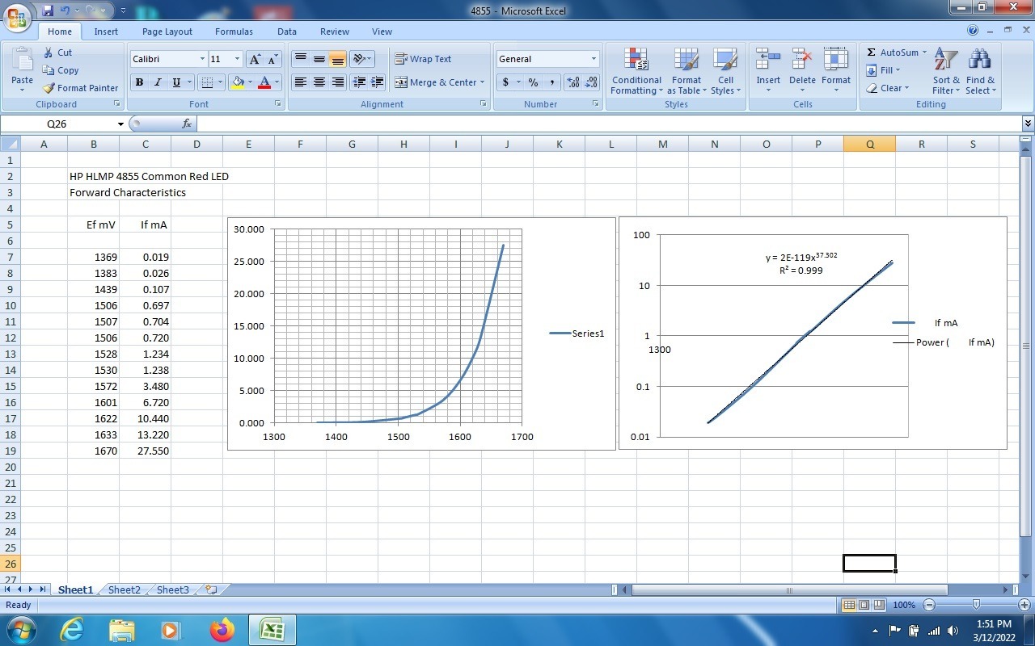Image resolution: width=1035 pixels, height=646 pixels.
Task: Click Insert cells icon
Action: tap(767, 60)
